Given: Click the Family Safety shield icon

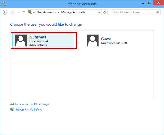Looking at the screenshot, I should [12, 110].
